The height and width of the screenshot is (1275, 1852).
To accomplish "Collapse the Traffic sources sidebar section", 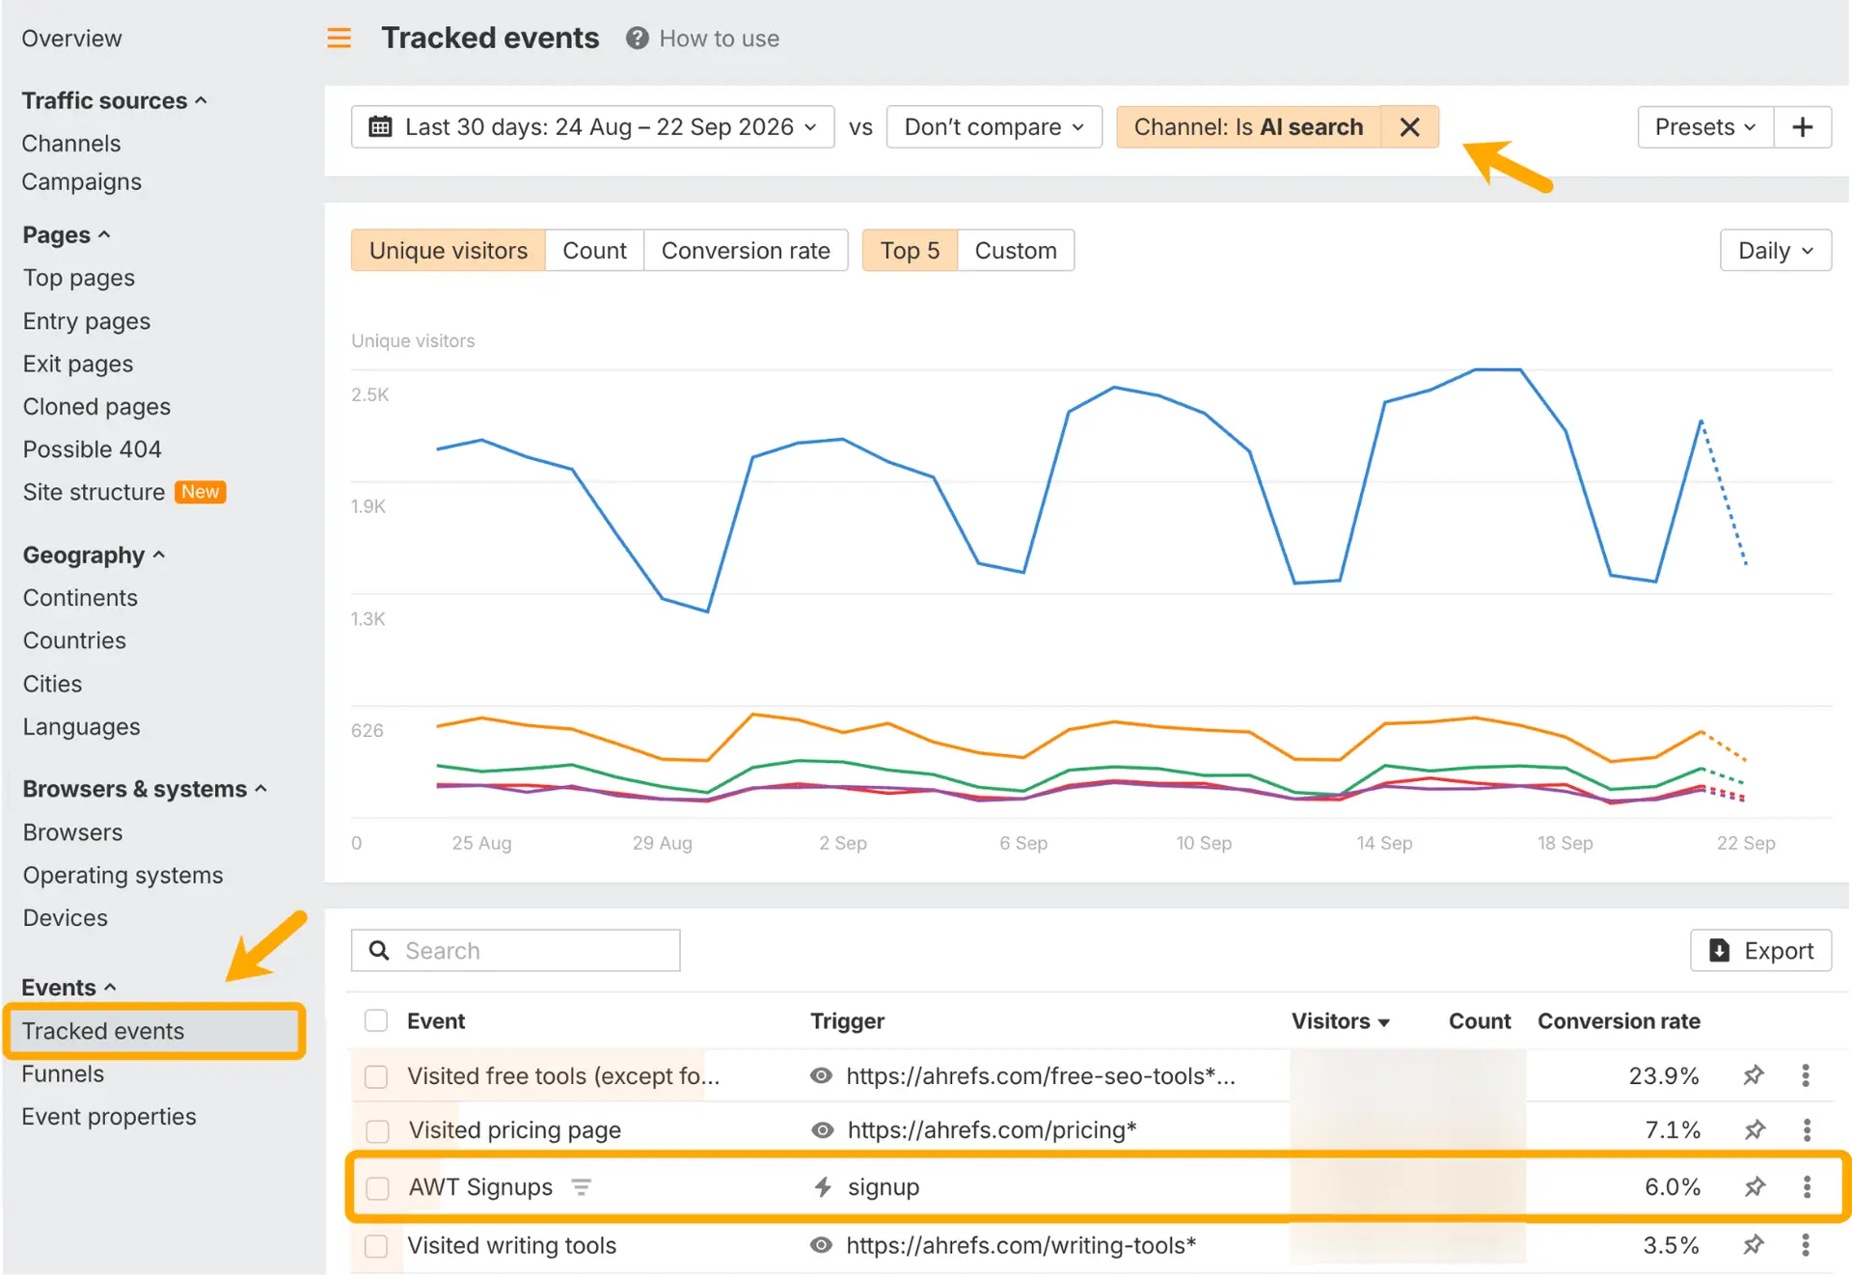I will pos(114,100).
